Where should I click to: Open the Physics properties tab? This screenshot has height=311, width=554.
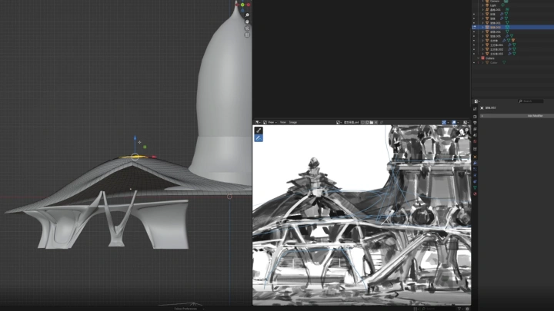tap(475, 175)
